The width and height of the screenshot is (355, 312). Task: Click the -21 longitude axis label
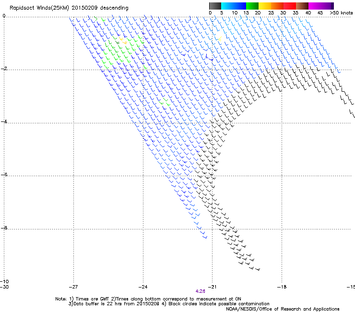[212, 287]
